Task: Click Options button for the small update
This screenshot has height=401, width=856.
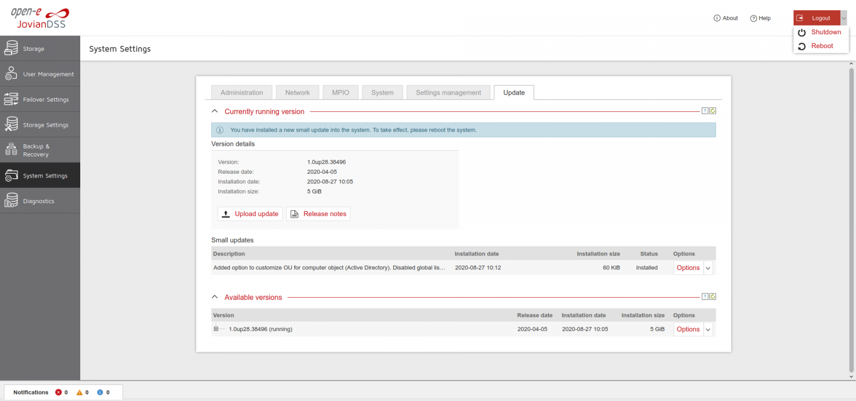Action: (x=689, y=268)
